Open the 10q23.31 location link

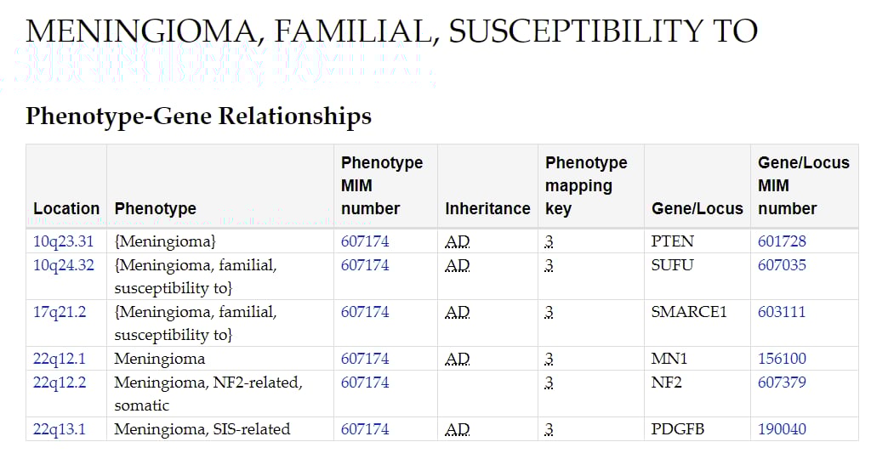coord(64,241)
